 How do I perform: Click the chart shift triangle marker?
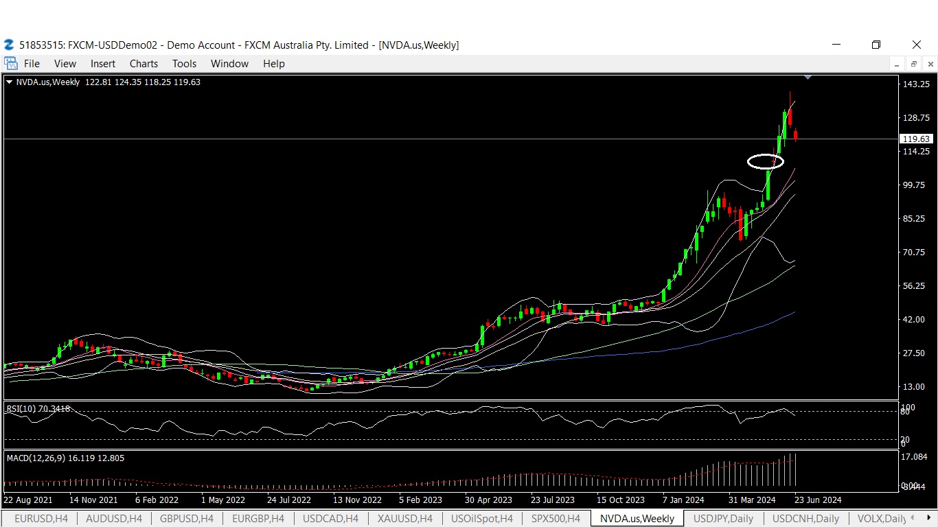pyautogui.click(x=808, y=78)
